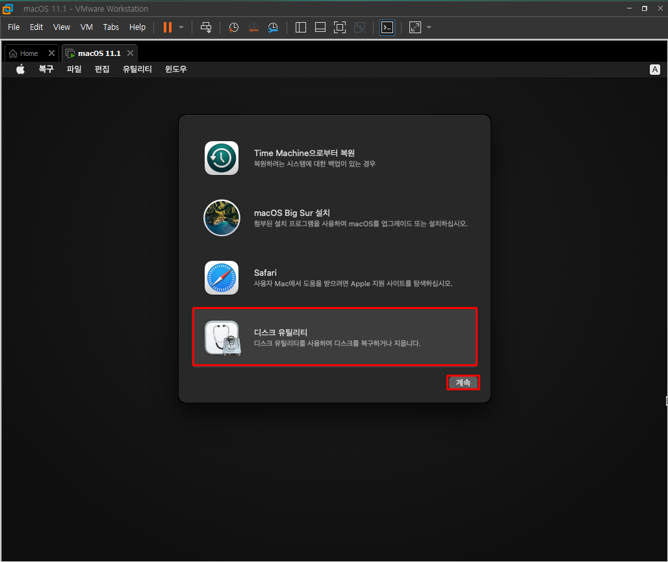Toggle the library sidebar view
Viewport: 668px width, 562px height.
coord(301,27)
